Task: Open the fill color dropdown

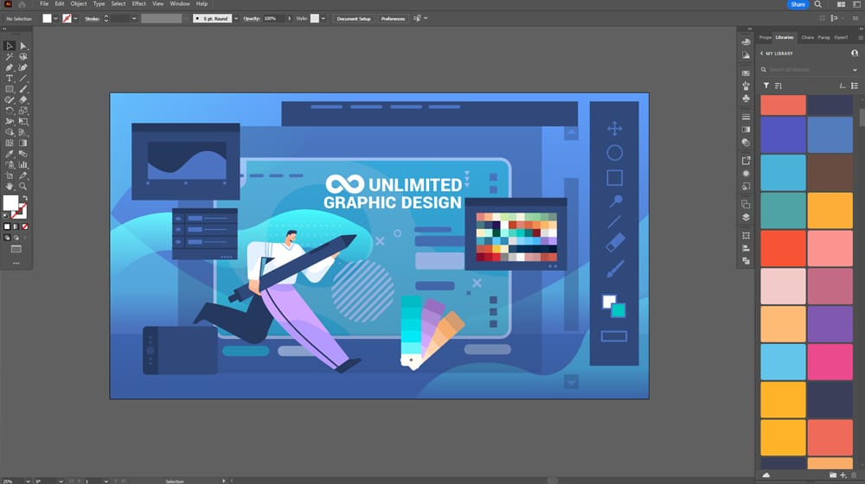Action: (x=55, y=18)
